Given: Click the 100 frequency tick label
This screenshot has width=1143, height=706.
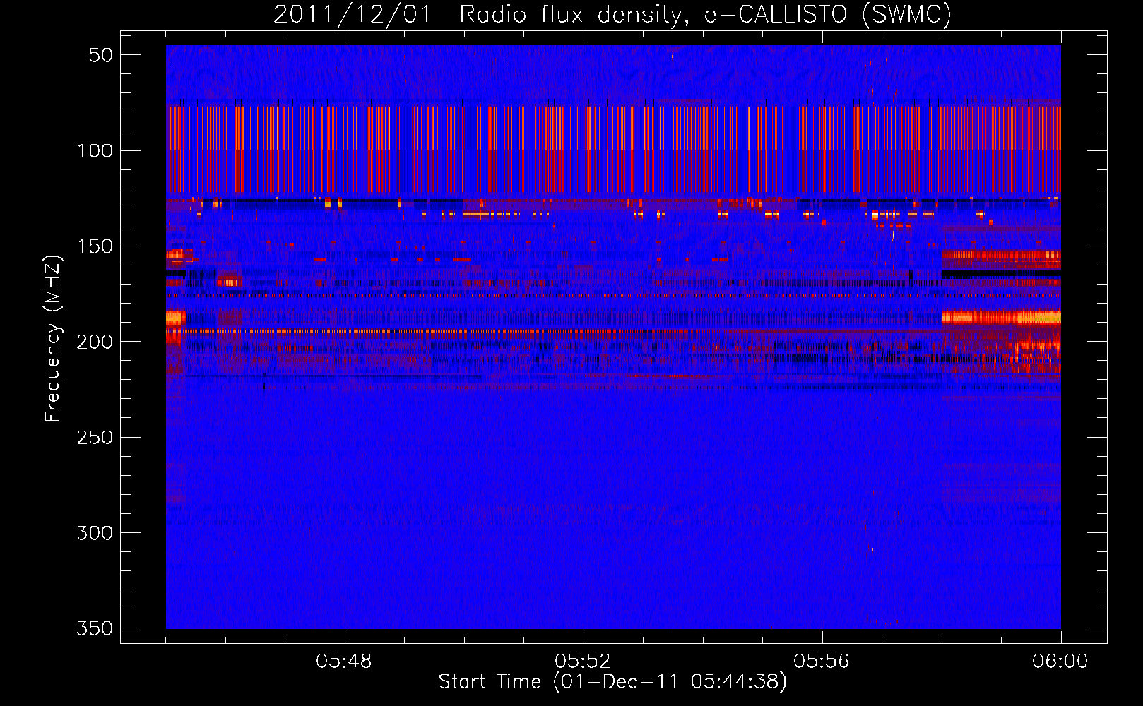Looking at the screenshot, I should pyautogui.click(x=95, y=150).
